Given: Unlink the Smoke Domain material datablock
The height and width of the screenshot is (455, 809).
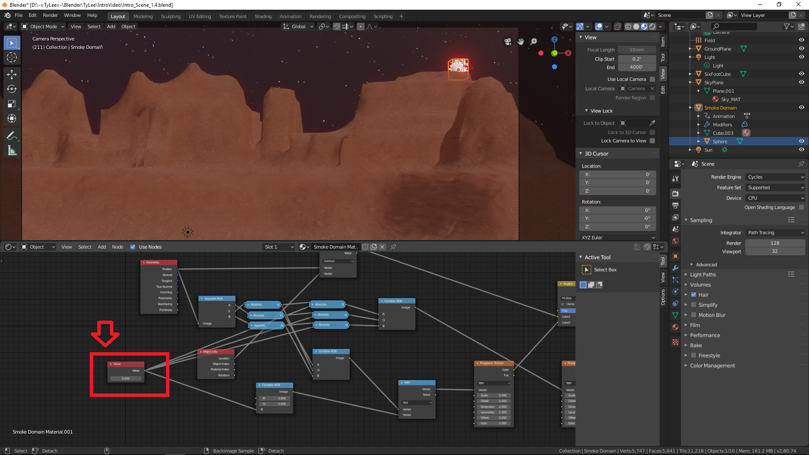Looking at the screenshot, I should [382, 247].
